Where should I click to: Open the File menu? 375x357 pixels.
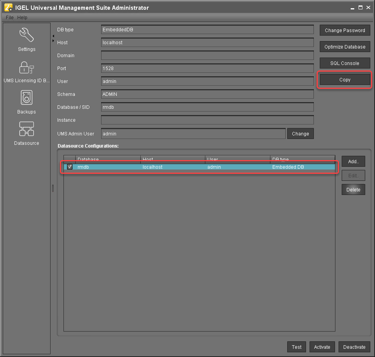coord(10,18)
